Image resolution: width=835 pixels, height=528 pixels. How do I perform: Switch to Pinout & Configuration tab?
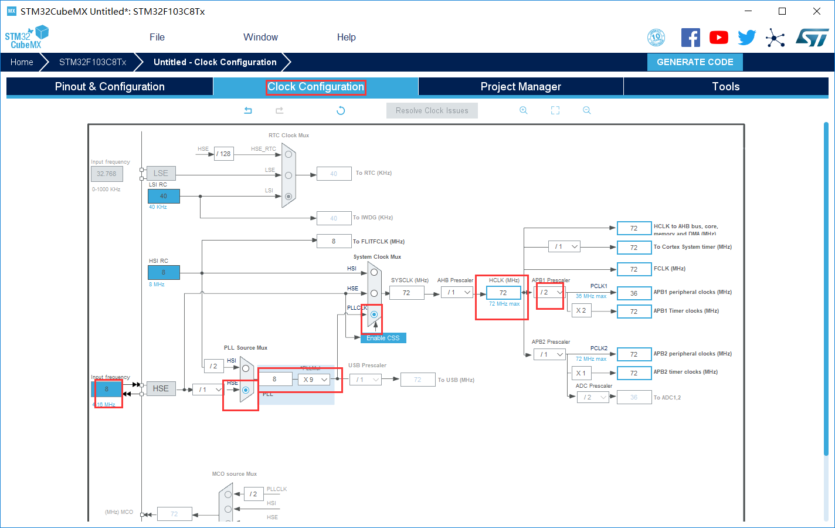tap(110, 86)
